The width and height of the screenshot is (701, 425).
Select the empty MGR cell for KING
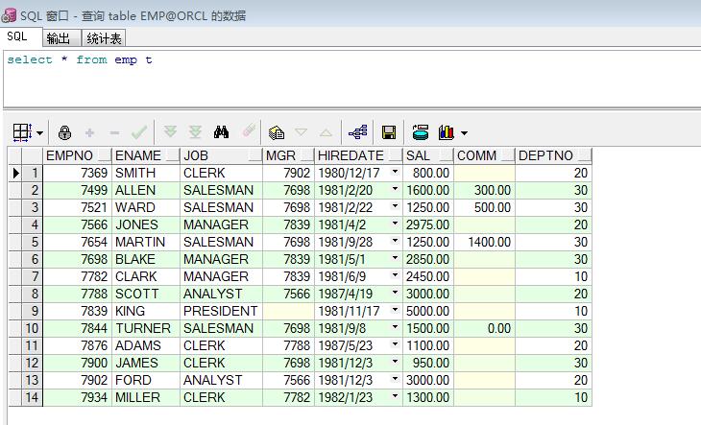[288, 311]
